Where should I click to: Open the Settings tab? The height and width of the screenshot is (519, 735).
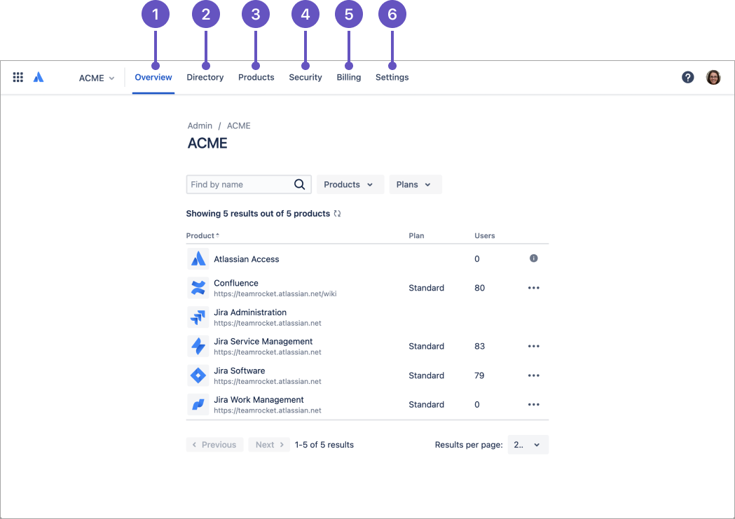click(392, 77)
